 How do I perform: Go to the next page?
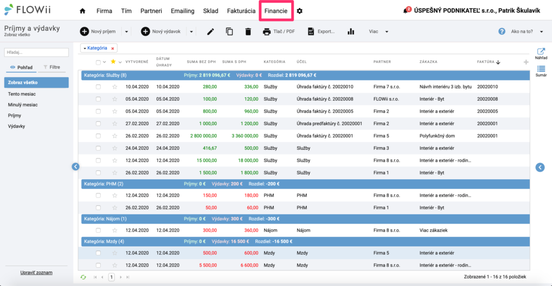(120, 277)
